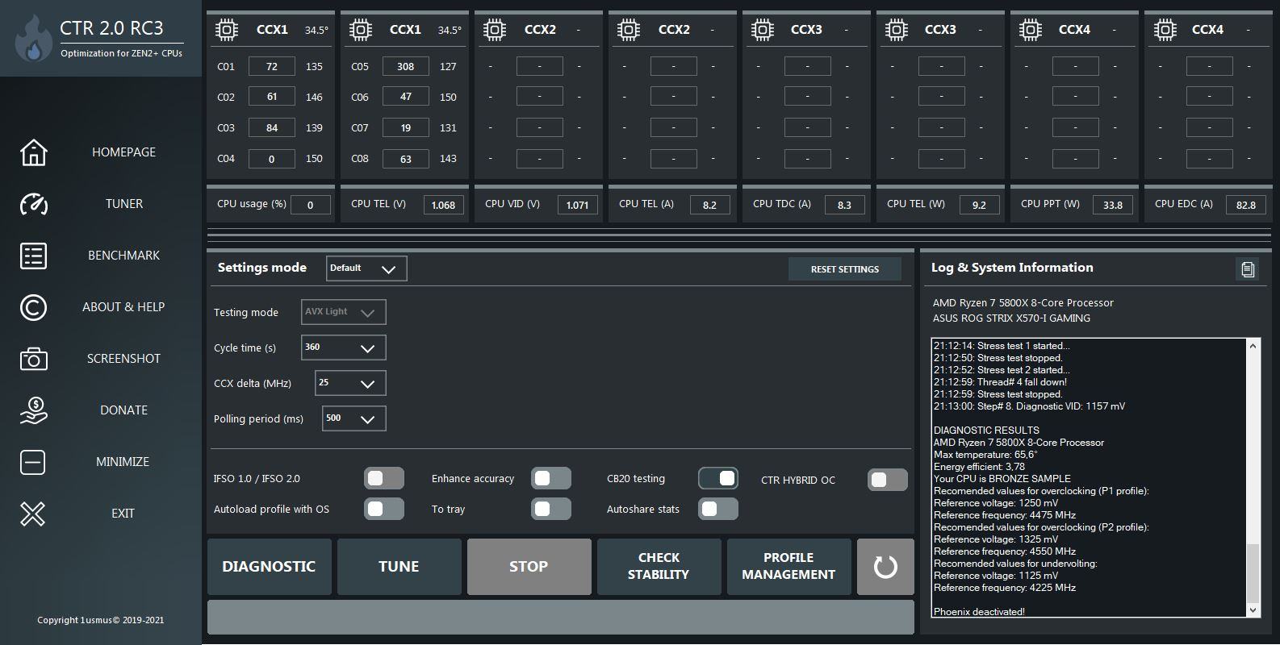Click the 'Energy efficient: 3,78' log line
1280x645 pixels.
click(980, 467)
